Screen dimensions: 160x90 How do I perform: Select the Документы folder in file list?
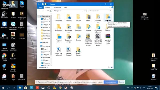pyautogui.click(x=98, y=18)
